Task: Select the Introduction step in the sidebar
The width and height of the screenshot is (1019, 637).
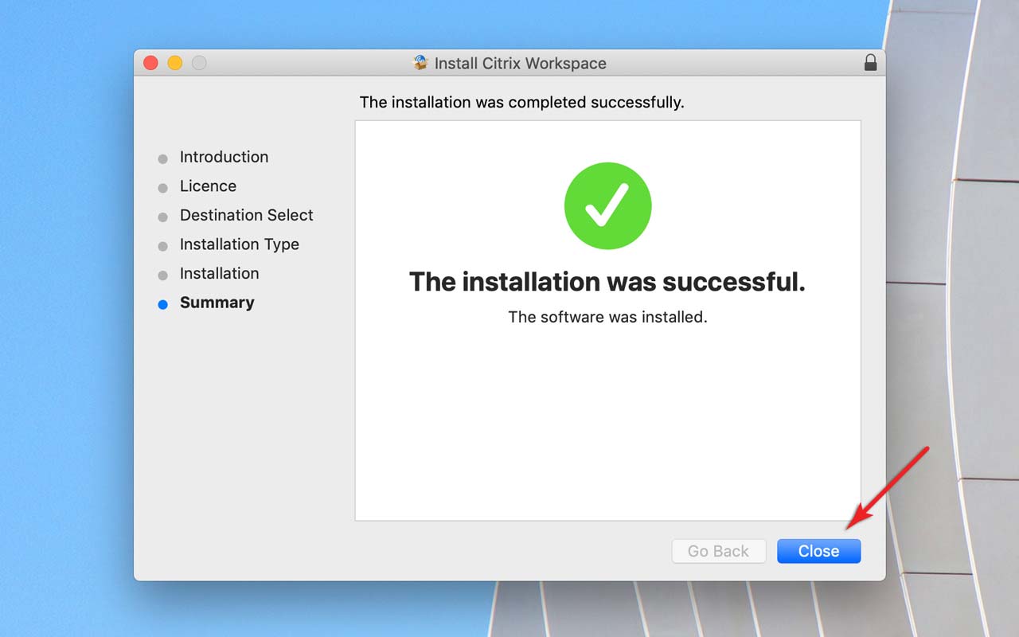Action: pos(224,157)
